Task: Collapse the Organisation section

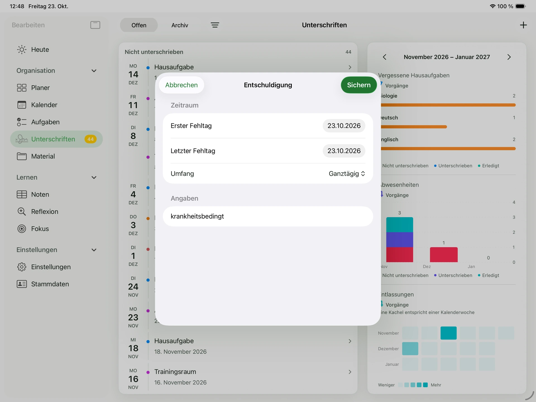Action: point(94,71)
